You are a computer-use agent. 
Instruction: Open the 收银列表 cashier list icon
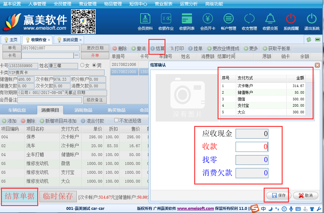click(x=187, y=22)
